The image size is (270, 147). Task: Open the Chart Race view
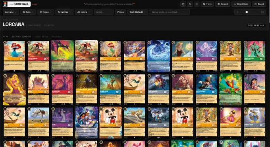pyautogui.click(x=241, y=4)
